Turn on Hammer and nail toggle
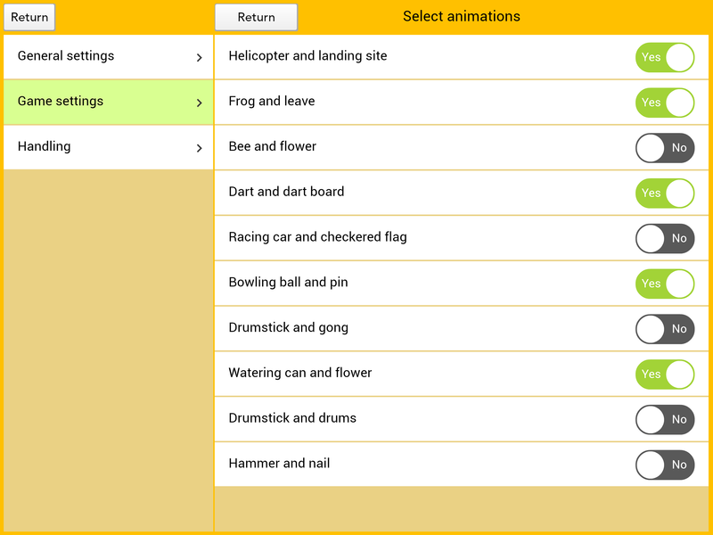This screenshot has height=535, width=713. click(665, 465)
